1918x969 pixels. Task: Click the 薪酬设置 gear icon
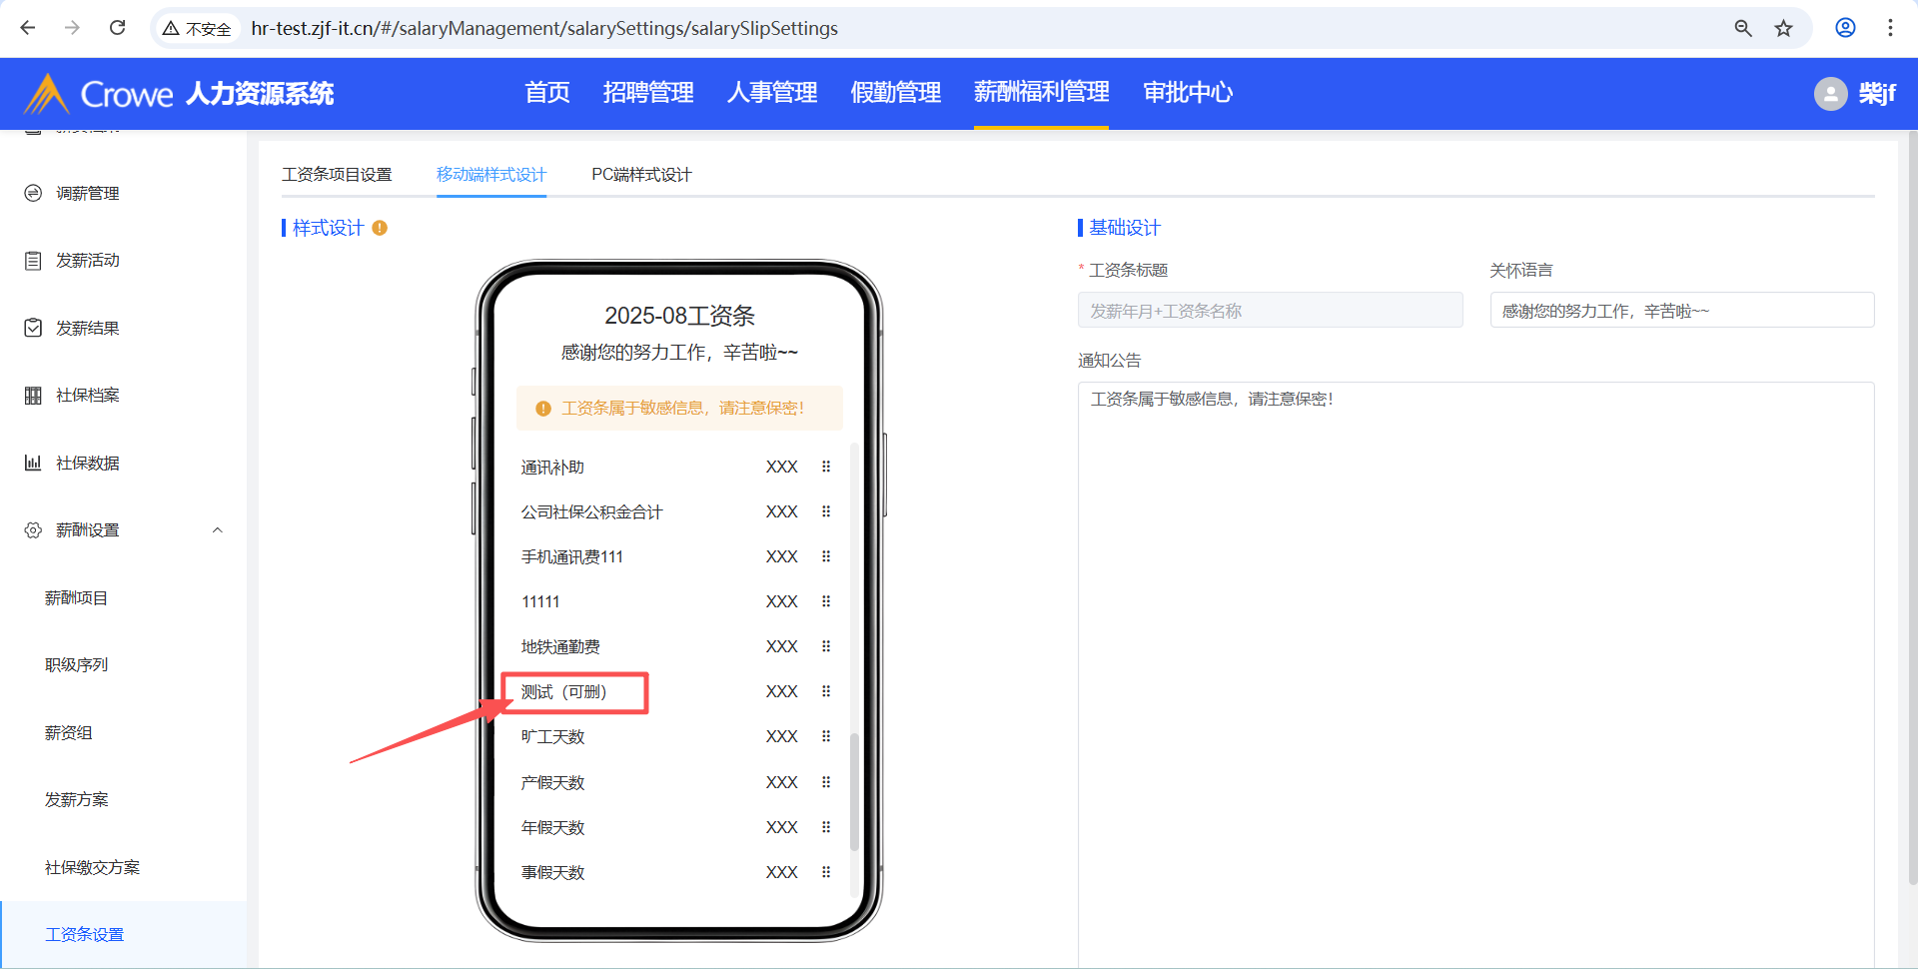tap(33, 530)
